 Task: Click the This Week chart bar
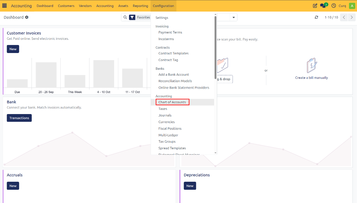click(75, 81)
